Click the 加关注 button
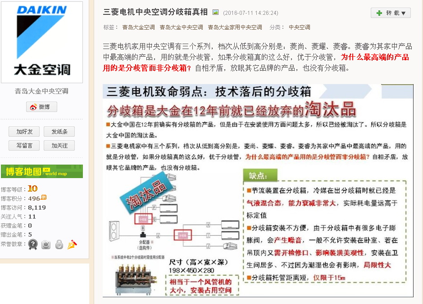 59,146
